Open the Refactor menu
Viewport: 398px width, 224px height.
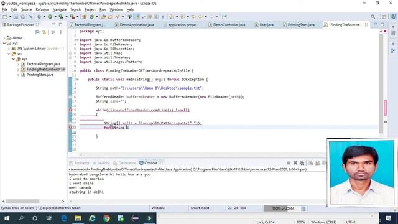pos(42,10)
